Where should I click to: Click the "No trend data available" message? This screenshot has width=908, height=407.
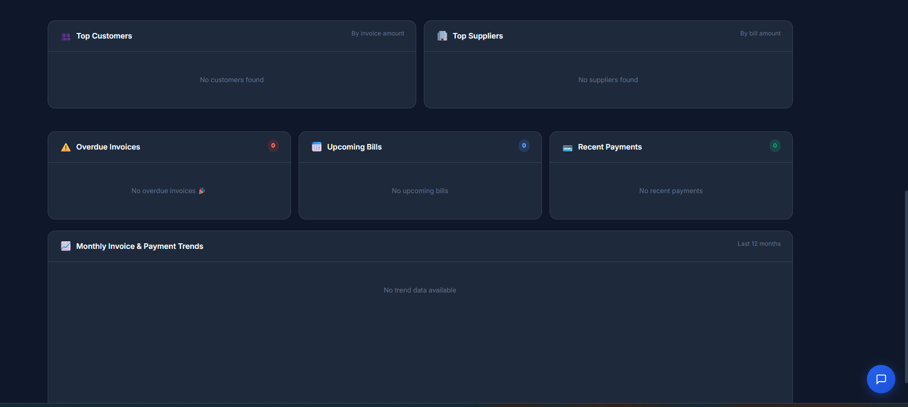[420, 290]
